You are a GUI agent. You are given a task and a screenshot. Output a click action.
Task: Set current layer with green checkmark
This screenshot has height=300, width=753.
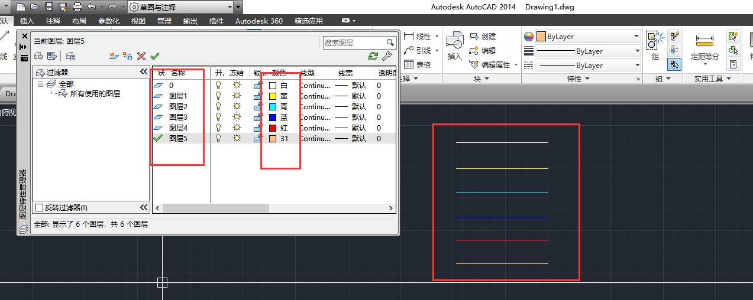155,56
